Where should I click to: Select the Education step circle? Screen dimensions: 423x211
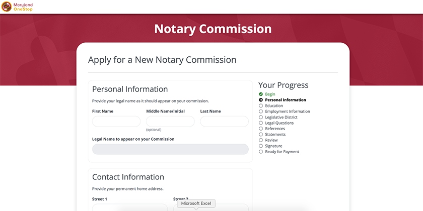[261, 106]
